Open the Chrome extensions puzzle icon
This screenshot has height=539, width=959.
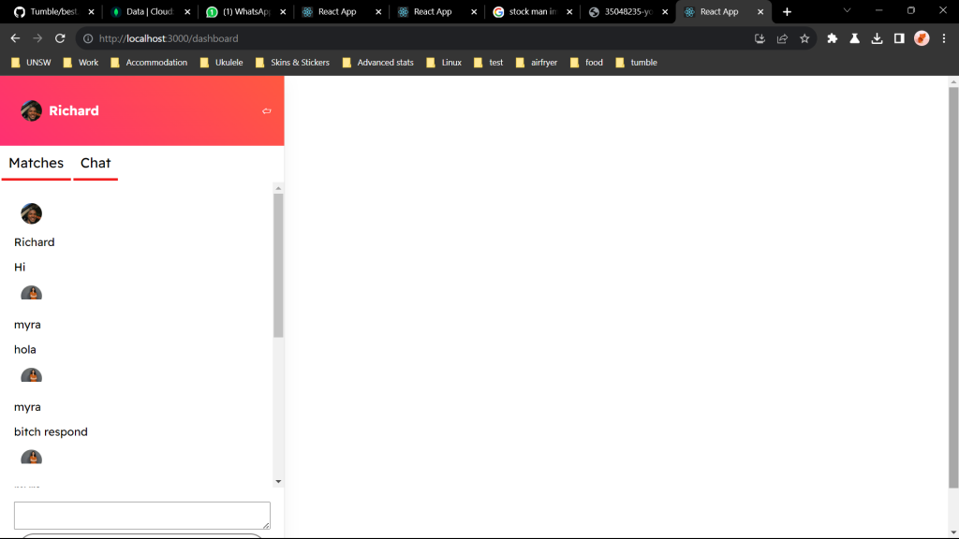tap(832, 38)
